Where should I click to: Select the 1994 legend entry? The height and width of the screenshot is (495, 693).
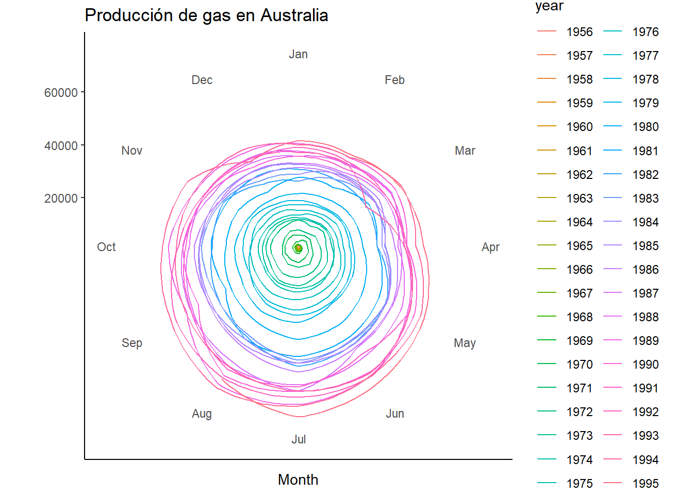(631, 460)
